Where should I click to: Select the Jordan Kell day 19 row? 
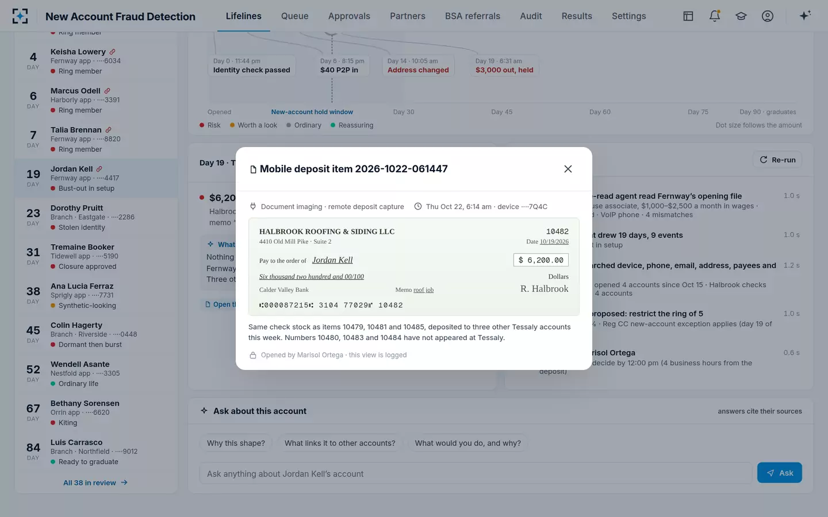[x=96, y=178]
